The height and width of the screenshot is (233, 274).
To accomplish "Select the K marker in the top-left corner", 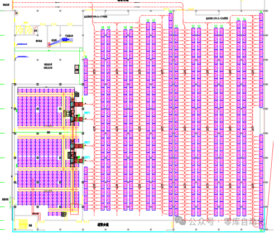I will click(x=17, y=13).
